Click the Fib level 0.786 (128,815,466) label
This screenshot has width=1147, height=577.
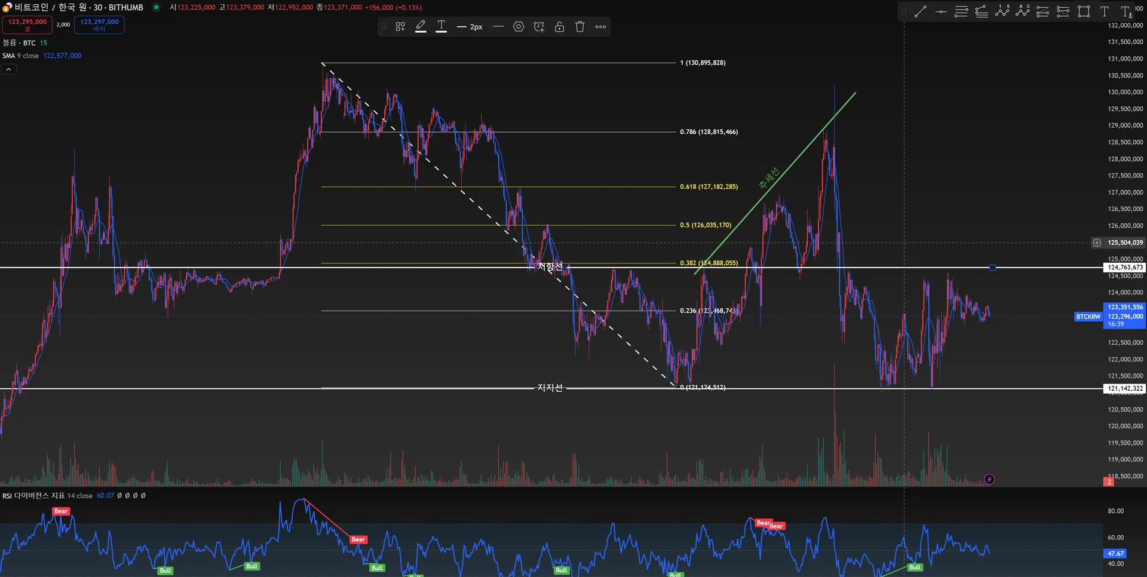point(709,132)
